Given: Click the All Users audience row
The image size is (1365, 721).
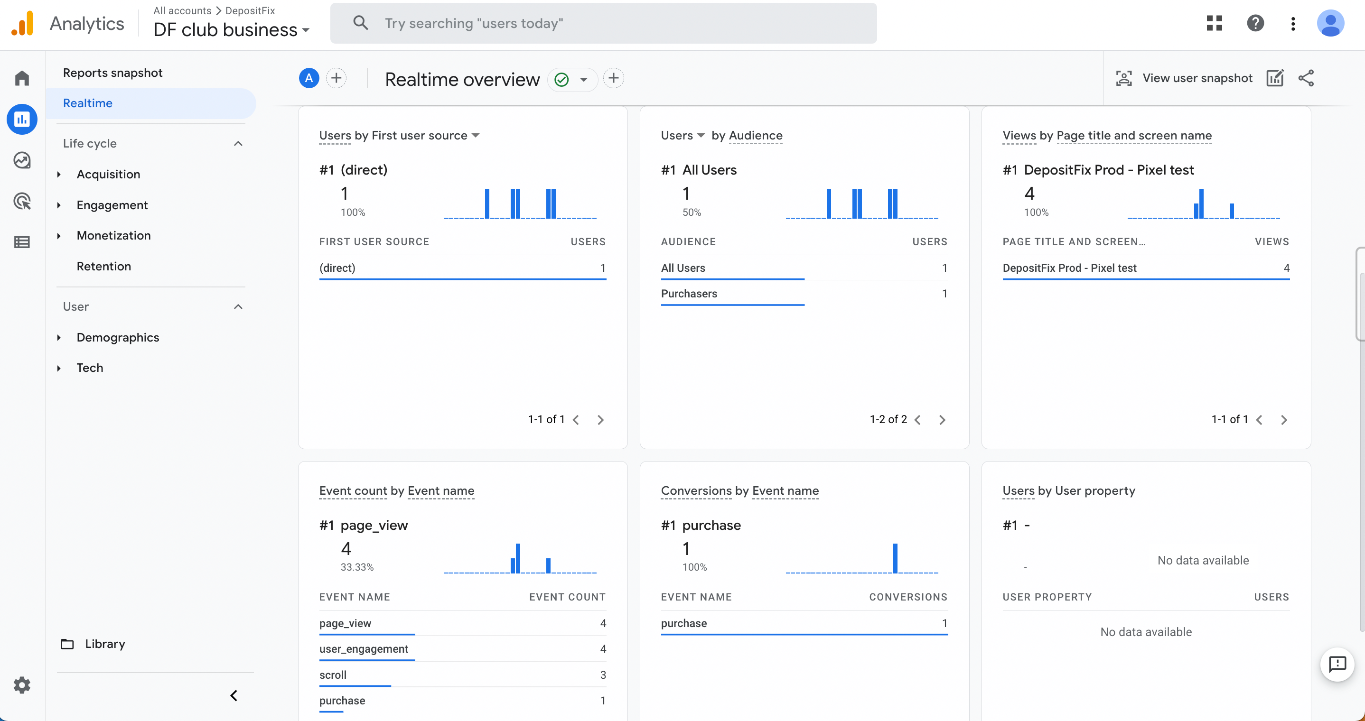Looking at the screenshot, I should tap(804, 268).
